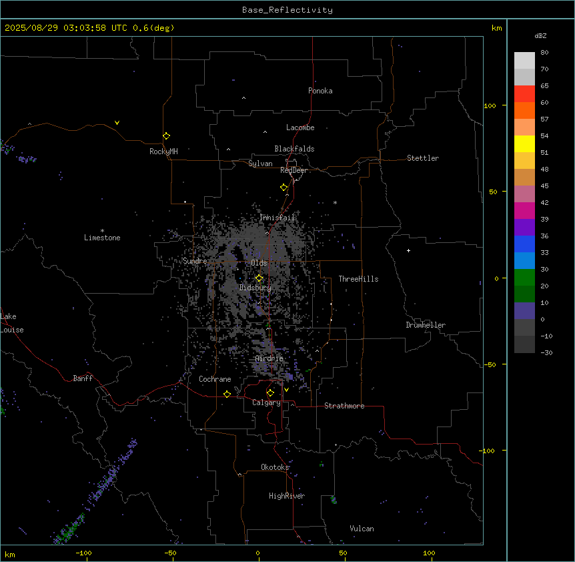Click the Calgary city label

click(x=267, y=402)
